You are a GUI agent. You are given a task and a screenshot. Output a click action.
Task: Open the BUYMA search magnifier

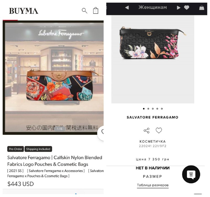(x=85, y=11)
